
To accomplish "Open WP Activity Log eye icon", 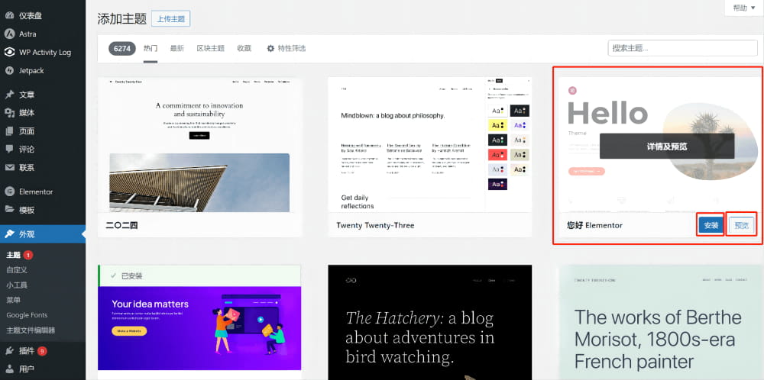I will point(9,52).
